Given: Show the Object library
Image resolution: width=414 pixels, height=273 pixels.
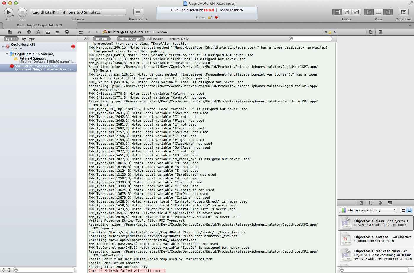Looking at the screenshot, I should (x=380, y=203).
